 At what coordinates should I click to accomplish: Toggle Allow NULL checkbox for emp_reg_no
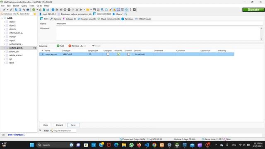[x=119, y=54]
